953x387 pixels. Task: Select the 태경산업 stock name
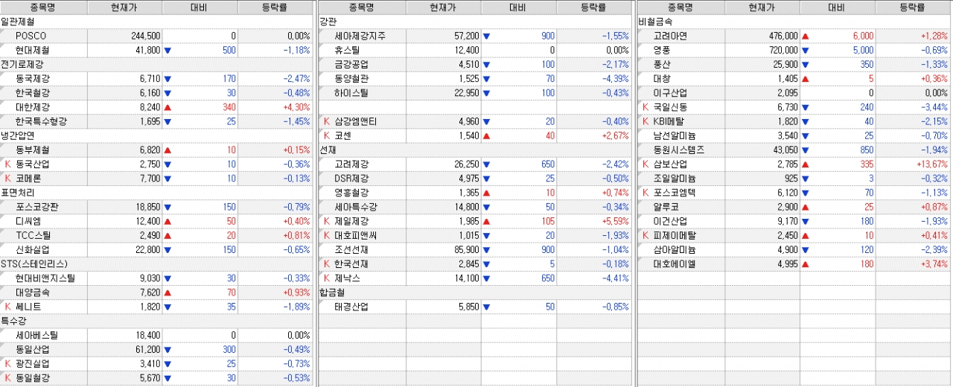[351, 307]
